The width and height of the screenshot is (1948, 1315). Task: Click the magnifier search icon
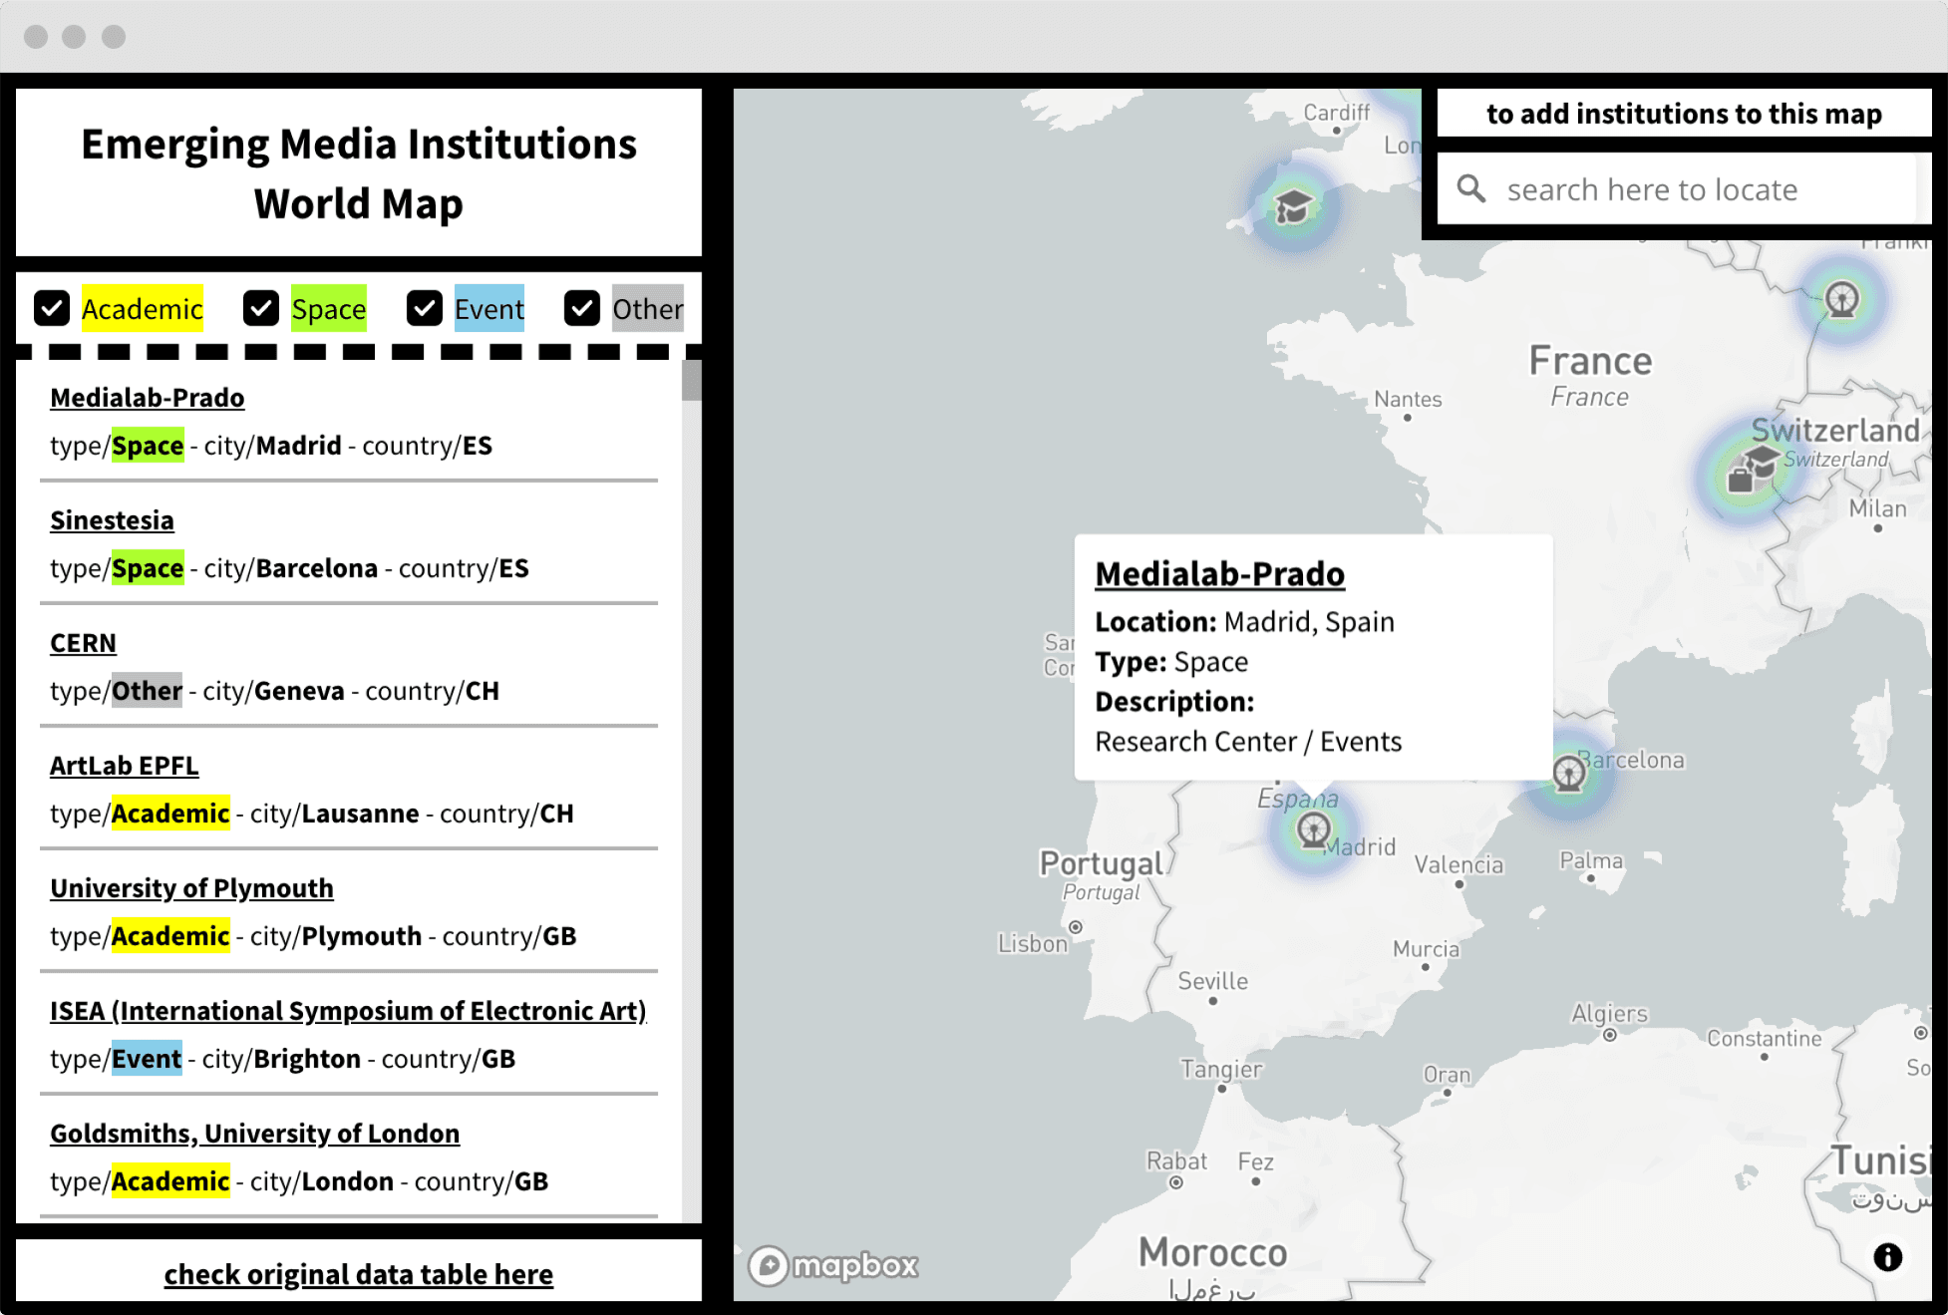1471,188
